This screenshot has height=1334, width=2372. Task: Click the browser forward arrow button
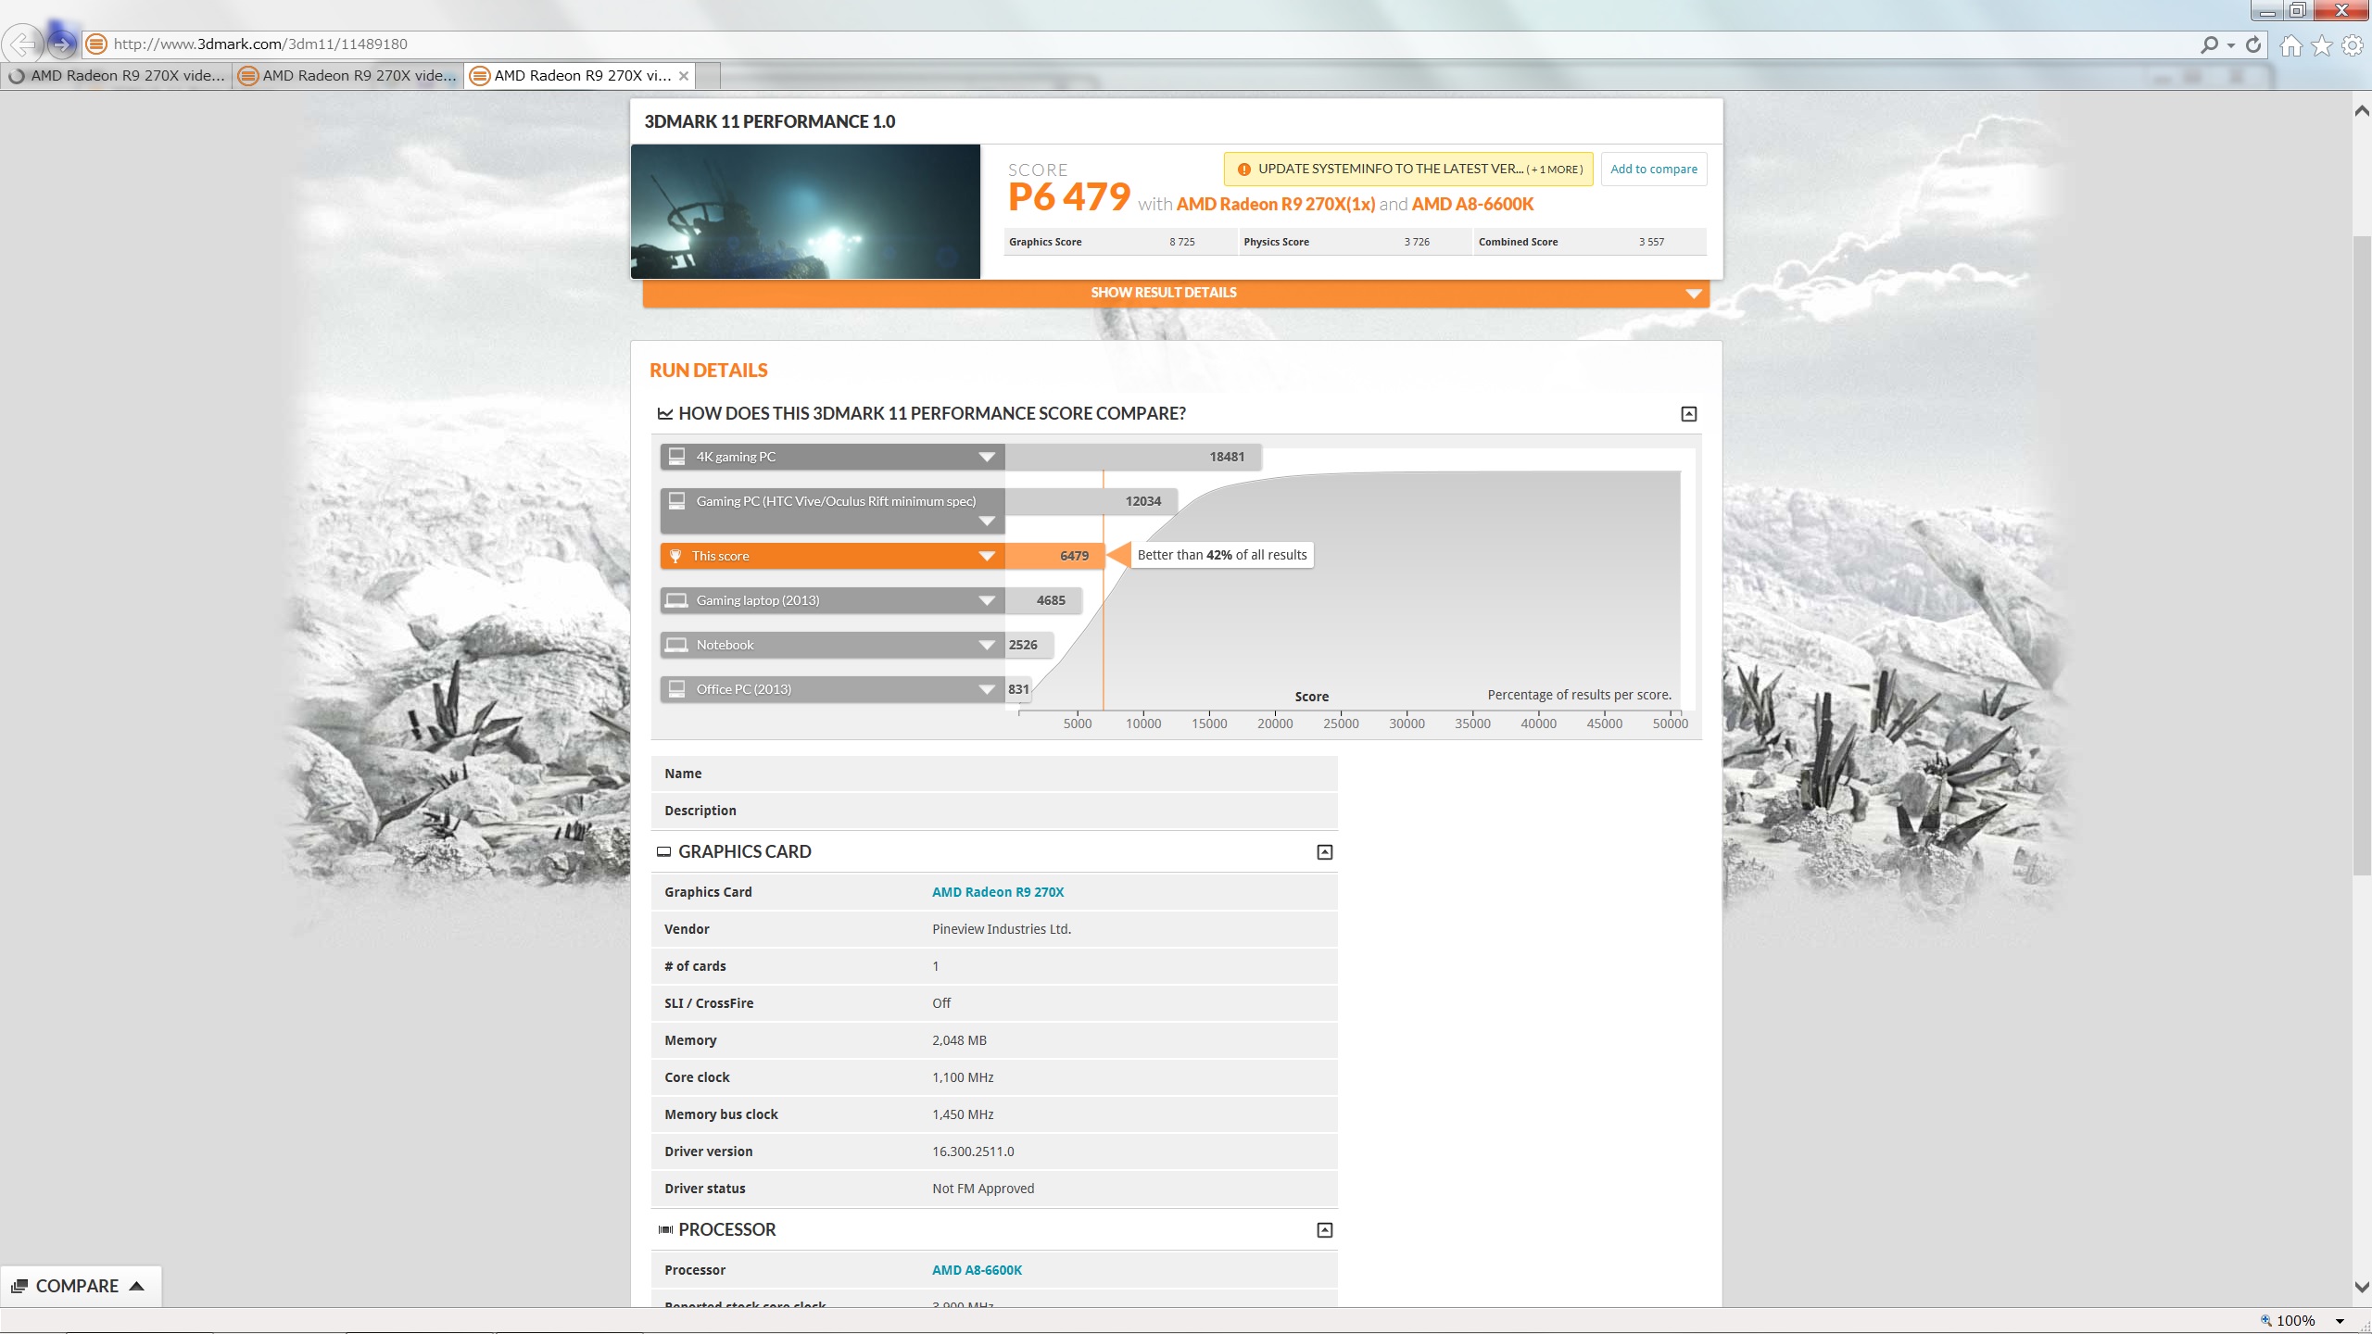coord(62,44)
